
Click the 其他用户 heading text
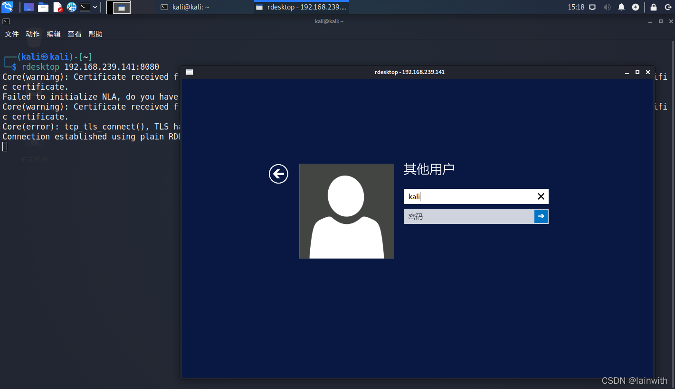429,169
